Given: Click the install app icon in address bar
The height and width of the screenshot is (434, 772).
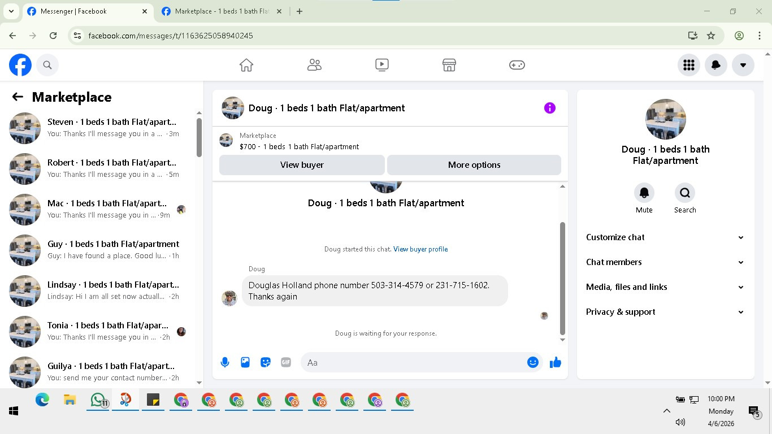Looking at the screenshot, I should [692, 36].
